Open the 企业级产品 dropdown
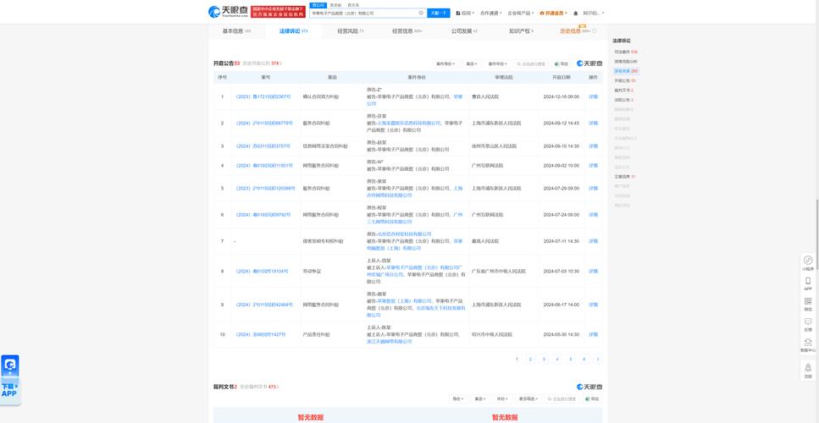Viewport: 819px width, 423px height. click(x=521, y=13)
